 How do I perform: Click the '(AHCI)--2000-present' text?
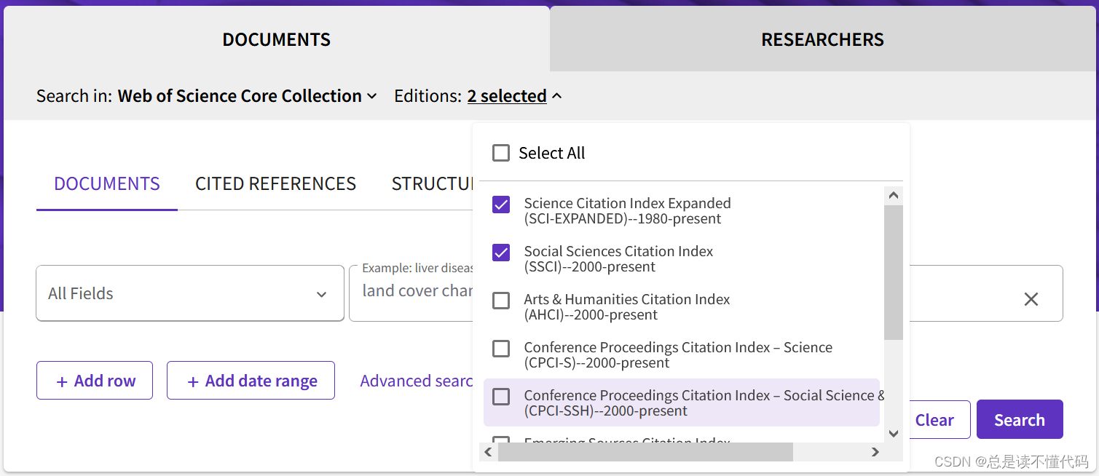tap(591, 315)
